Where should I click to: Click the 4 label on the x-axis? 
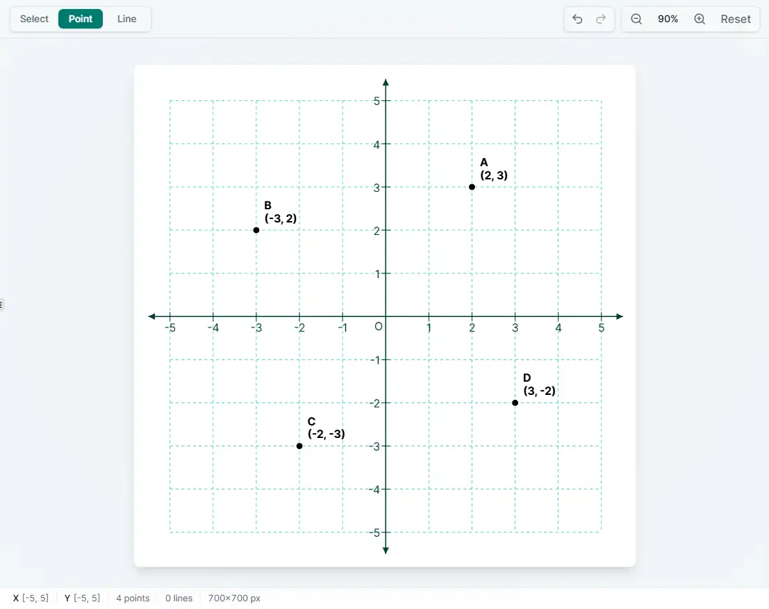[558, 328]
